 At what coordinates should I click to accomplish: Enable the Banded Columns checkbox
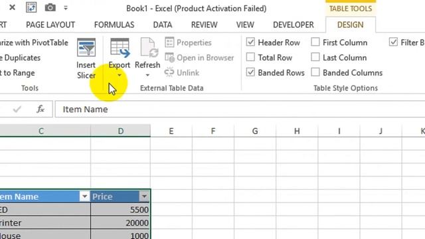(315, 72)
